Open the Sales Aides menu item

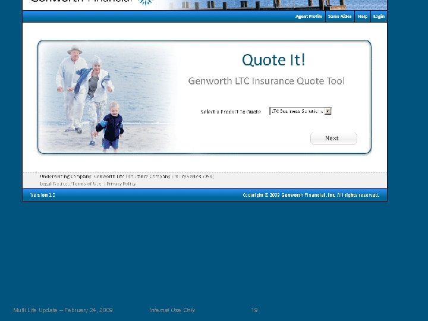coord(339,17)
